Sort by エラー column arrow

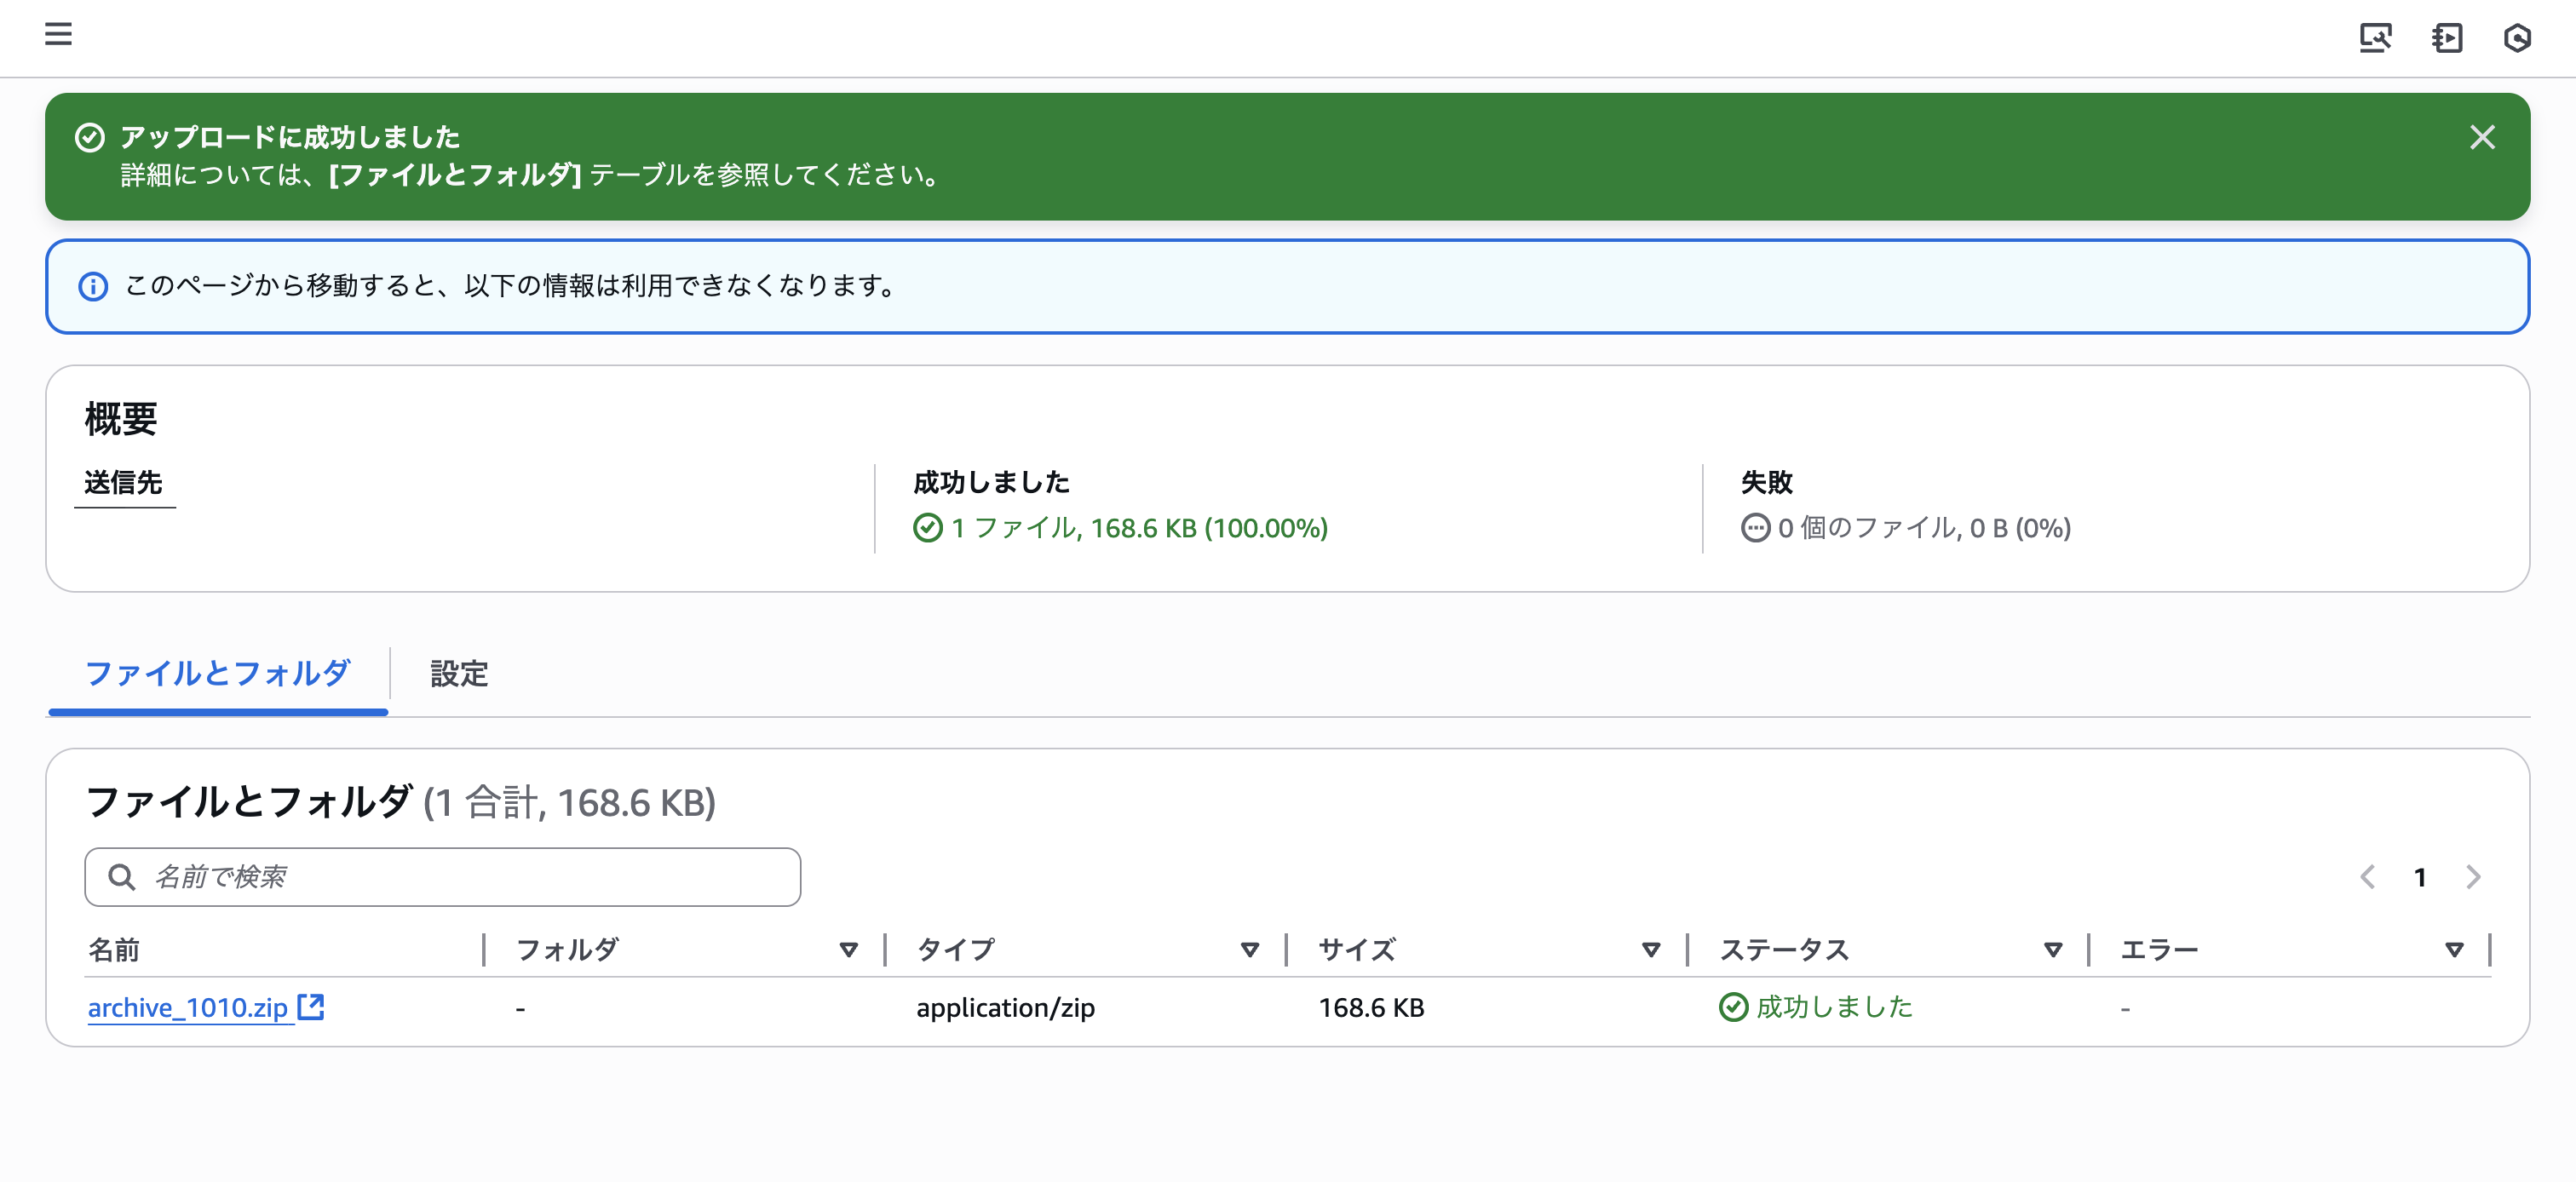click(2454, 950)
